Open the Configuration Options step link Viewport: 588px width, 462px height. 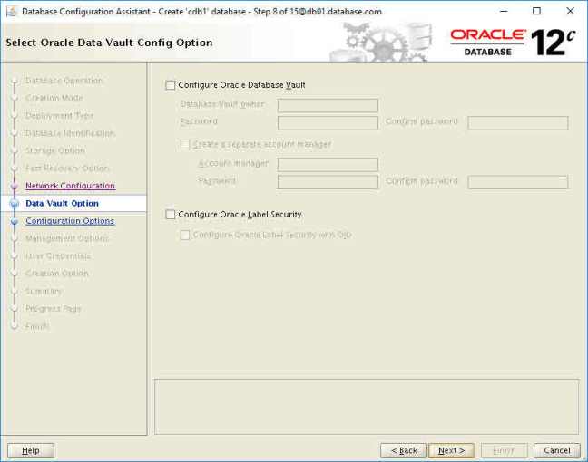(x=70, y=221)
